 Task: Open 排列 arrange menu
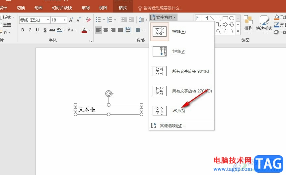pos(249,24)
